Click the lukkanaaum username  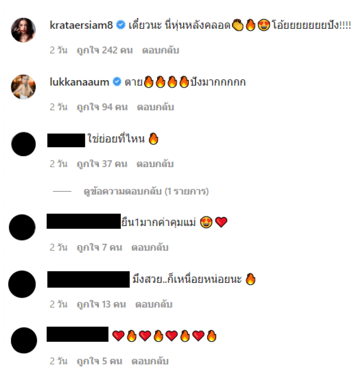tap(79, 82)
